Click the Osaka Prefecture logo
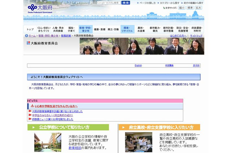The image size is (231, 153). tap(40, 9)
